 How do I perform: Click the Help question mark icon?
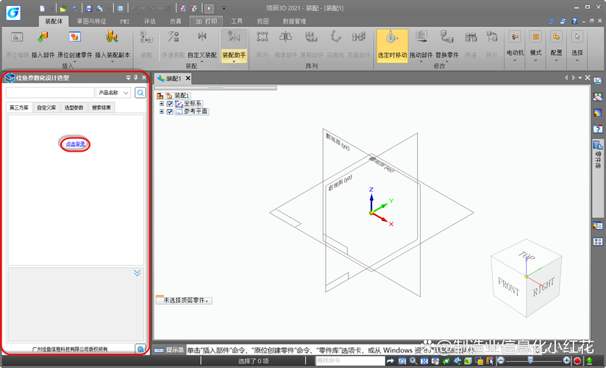click(x=574, y=21)
